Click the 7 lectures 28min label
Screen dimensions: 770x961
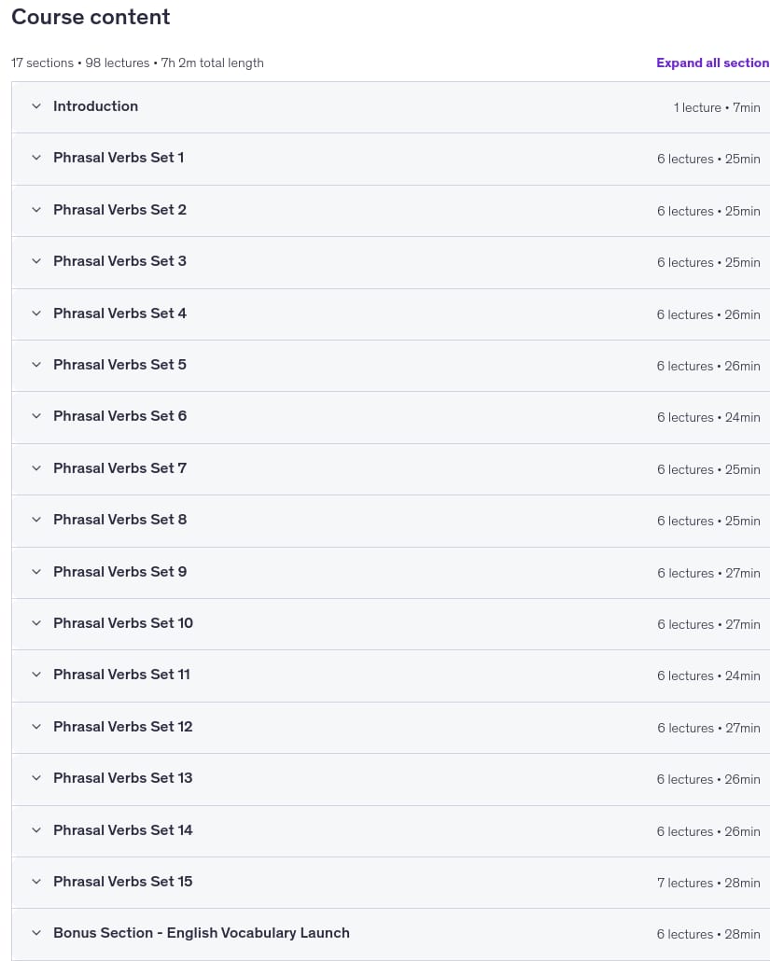tap(708, 883)
